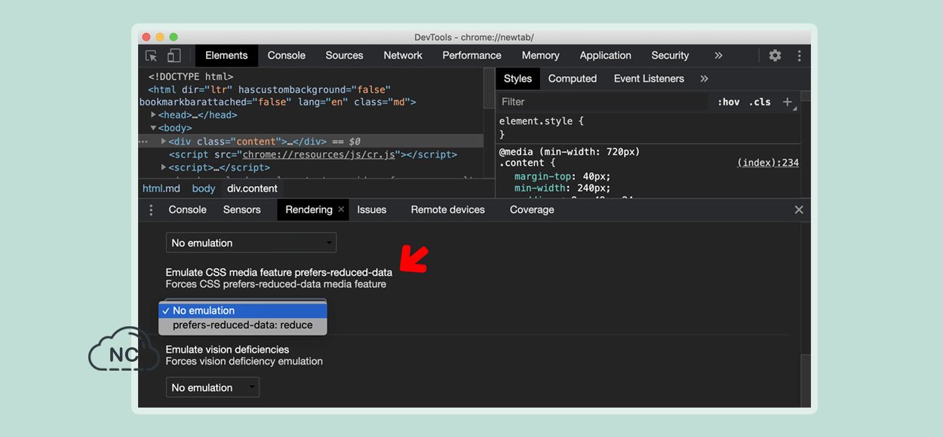Select div.content breadcrumb
This screenshot has height=437, width=943.
(252, 188)
